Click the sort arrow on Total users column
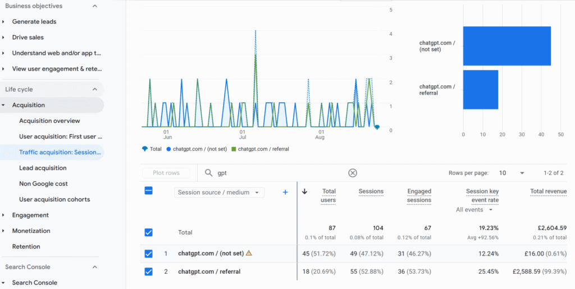Image resolution: width=575 pixels, height=289 pixels. click(x=305, y=191)
